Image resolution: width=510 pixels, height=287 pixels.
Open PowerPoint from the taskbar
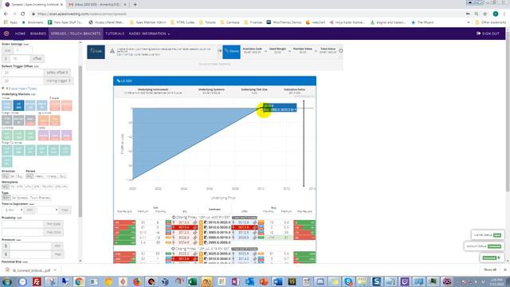point(264,281)
